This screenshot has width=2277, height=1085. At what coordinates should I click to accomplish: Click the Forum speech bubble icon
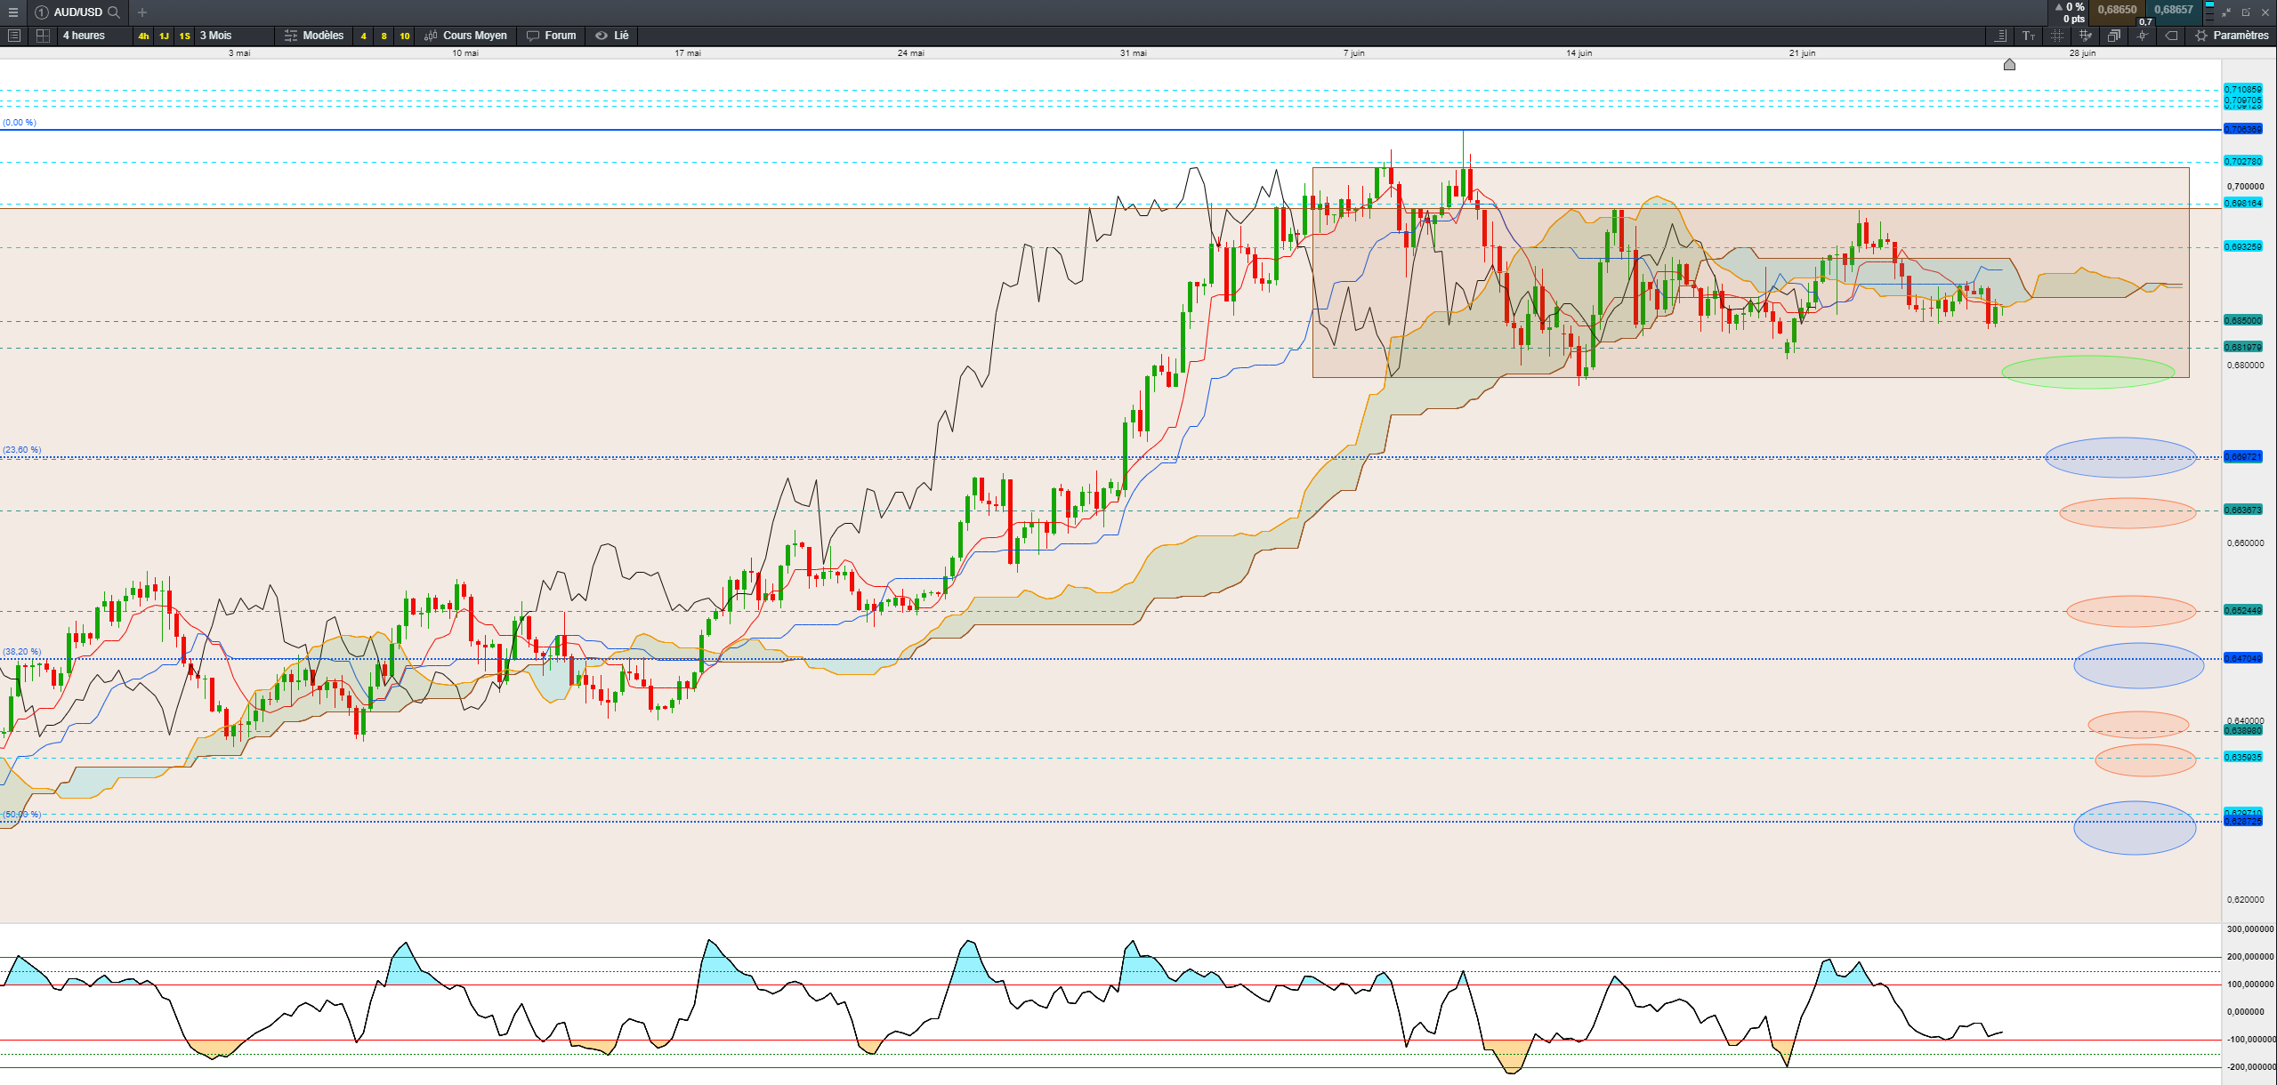(x=533, y=36)
